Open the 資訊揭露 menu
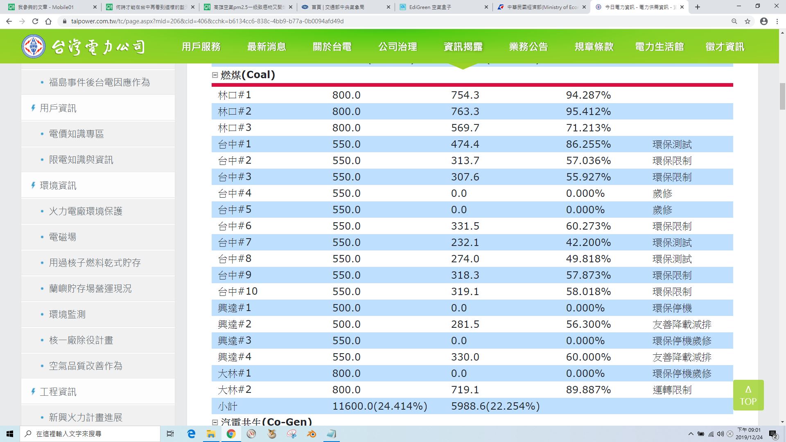Screen dimensions: 786x442 [x=463, y=47]
